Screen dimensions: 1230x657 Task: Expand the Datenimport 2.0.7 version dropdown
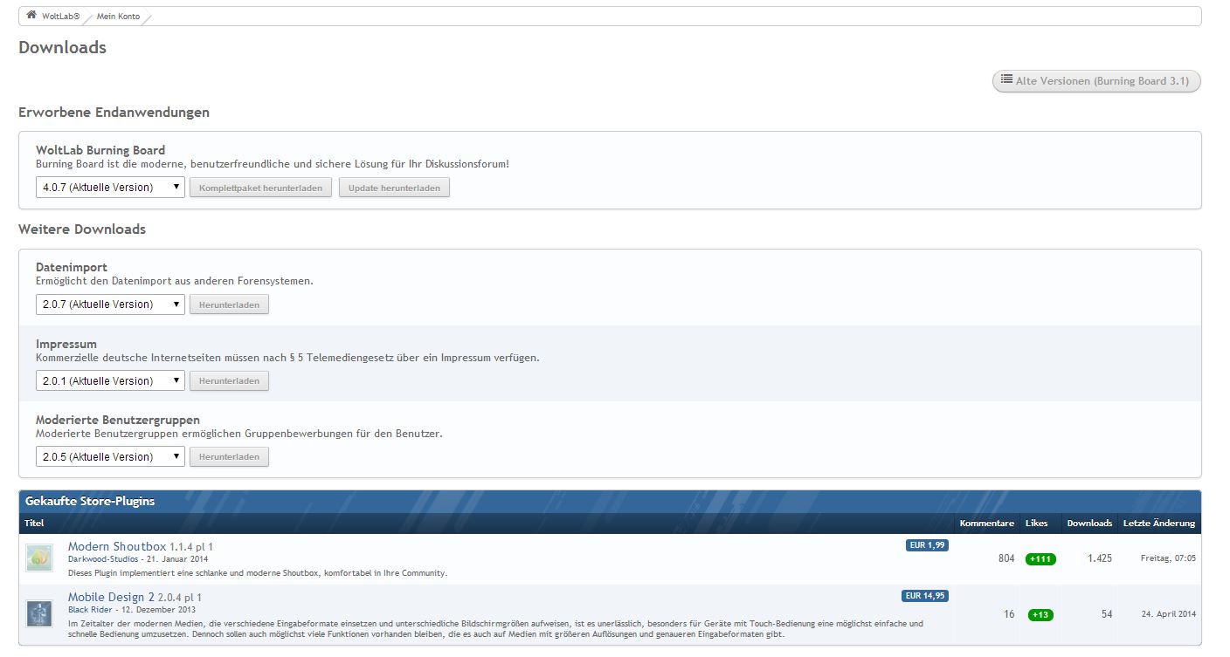[x=110, y=305]
